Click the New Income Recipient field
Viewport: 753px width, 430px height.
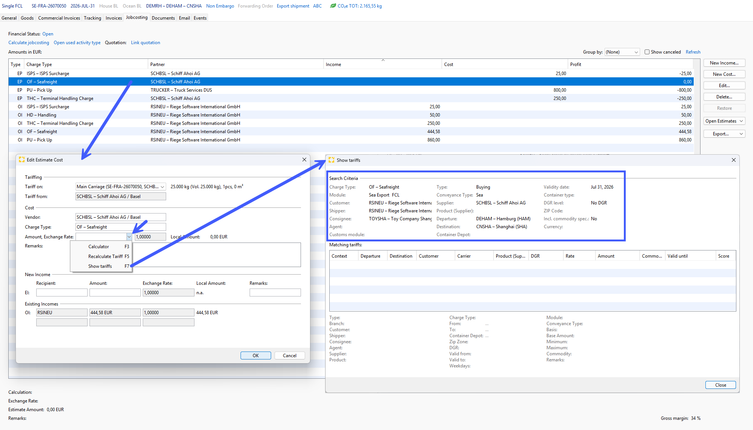click(62, 293)
